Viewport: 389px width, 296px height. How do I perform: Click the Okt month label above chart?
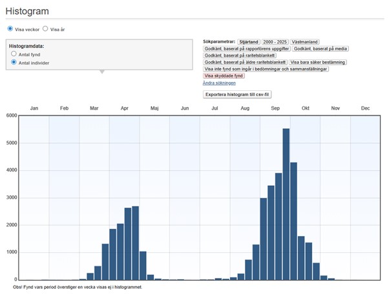305,108
